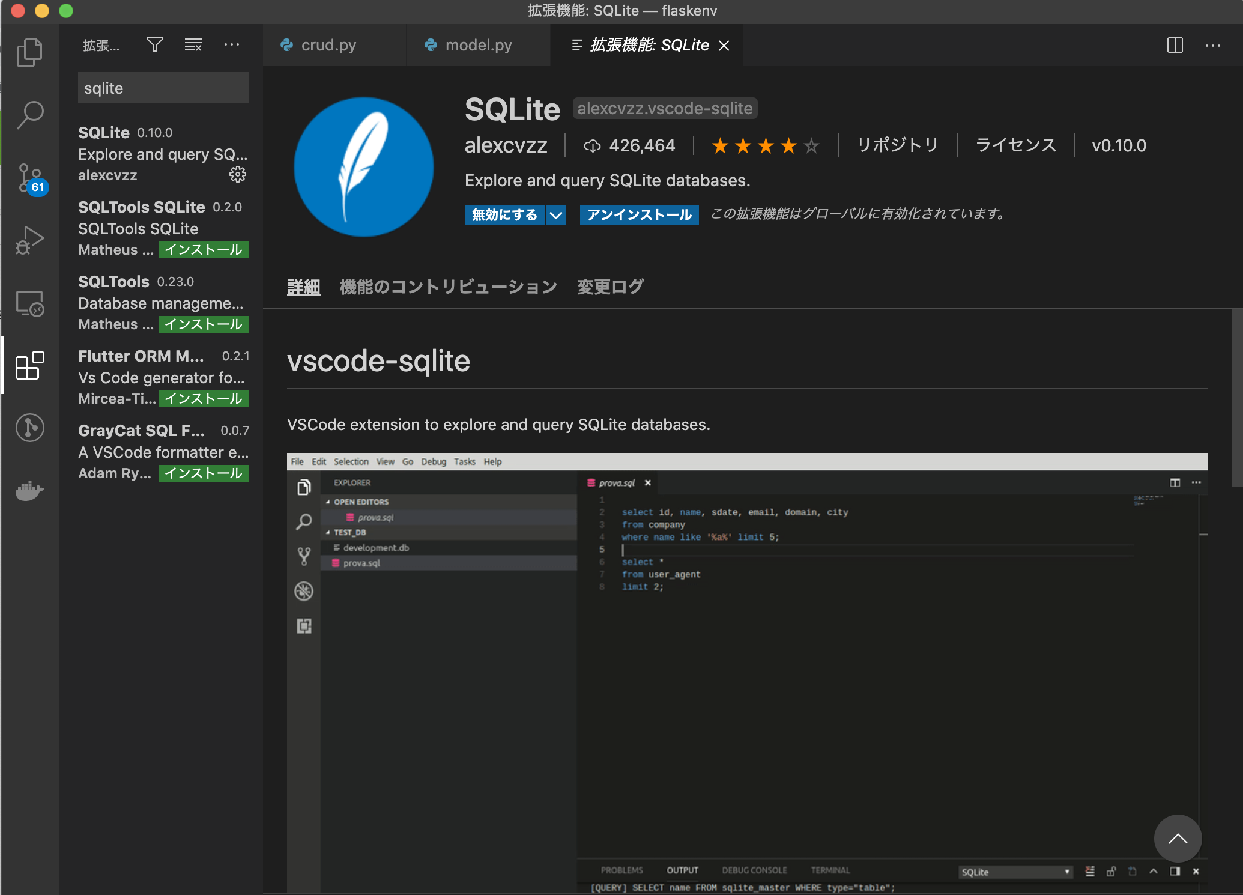This screenshot has height=895, width=1243.
Task: Open the gear settings for SQLite extension
Action: [x=238, y=175]
